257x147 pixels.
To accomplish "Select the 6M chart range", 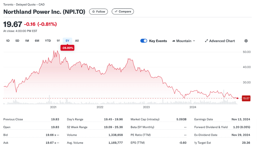I will click(x=37, y=41).
